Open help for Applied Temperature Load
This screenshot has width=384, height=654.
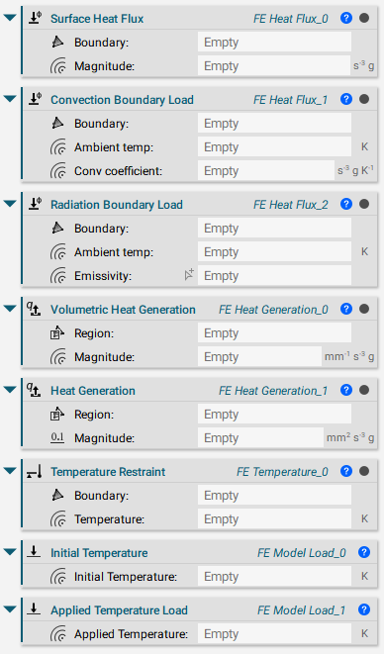point(364,609)
